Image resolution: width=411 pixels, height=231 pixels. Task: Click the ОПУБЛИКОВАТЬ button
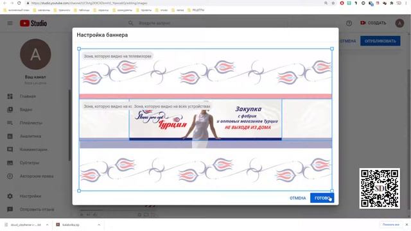click(380, 41)
